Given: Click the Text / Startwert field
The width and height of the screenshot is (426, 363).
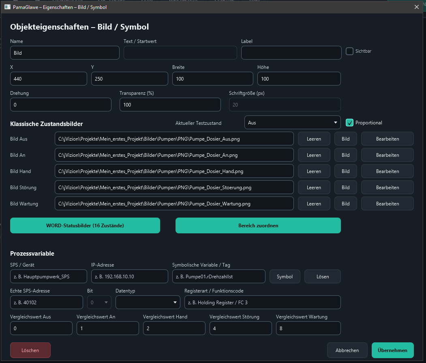Looking at the screenshot, I should pyautogui.click(x=180, y=53).
